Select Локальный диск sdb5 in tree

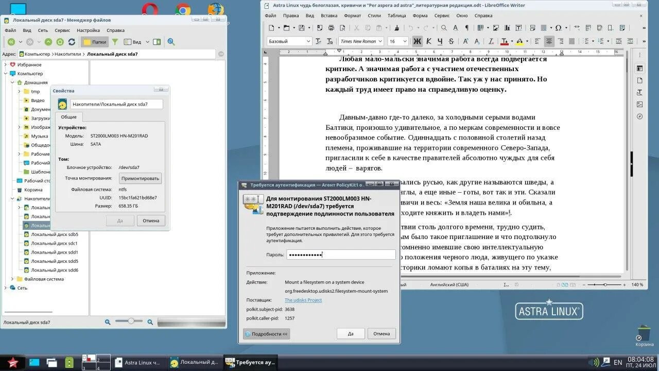[x=54, y=234]
